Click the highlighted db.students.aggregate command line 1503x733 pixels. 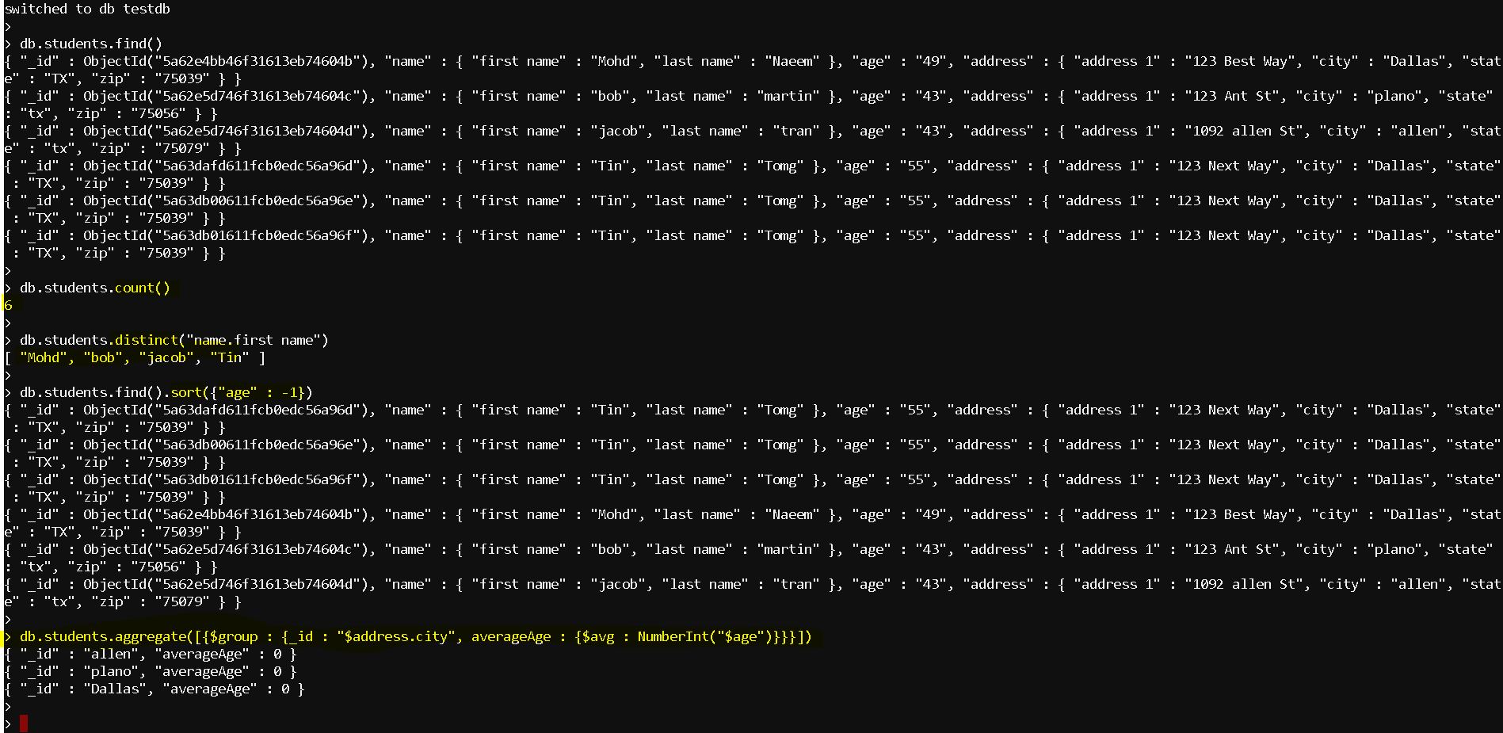416,636
